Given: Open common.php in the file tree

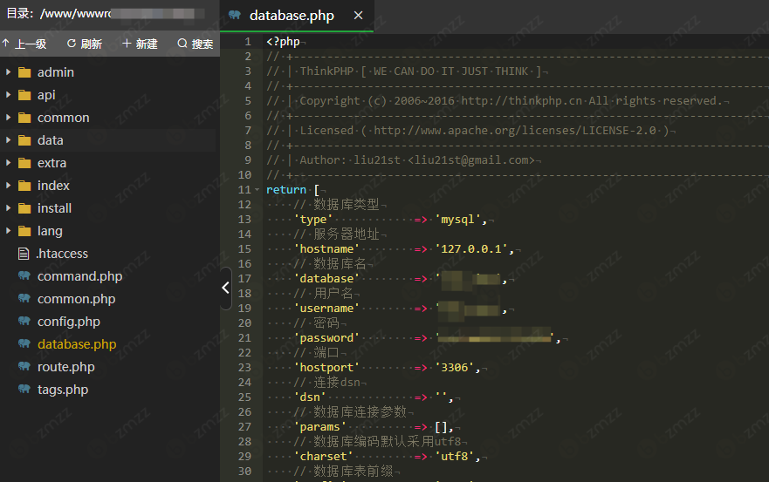Looking at the screenshot, I should pos(77,299).
